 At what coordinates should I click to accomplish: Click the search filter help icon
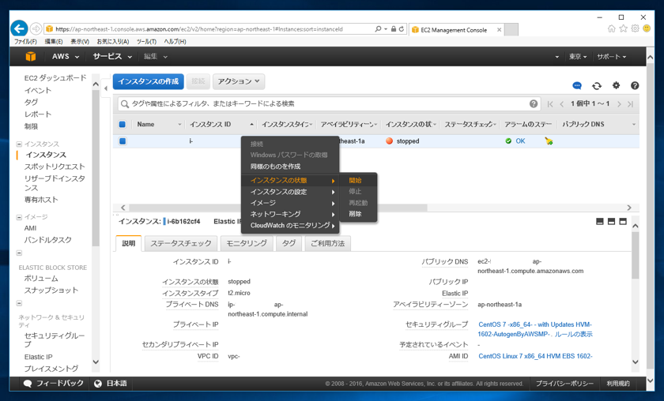(534, 103)
